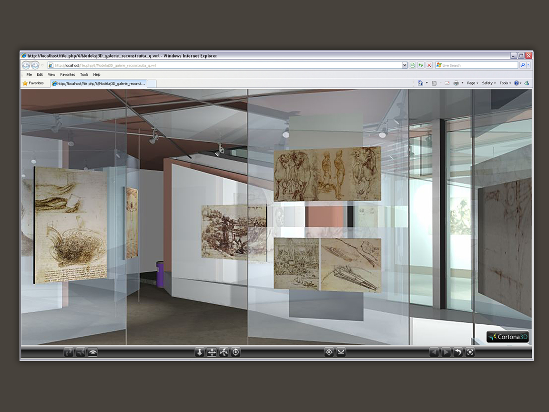
Task: Select the Walk navigation mode in Cortona
Action: pos(69,352)
